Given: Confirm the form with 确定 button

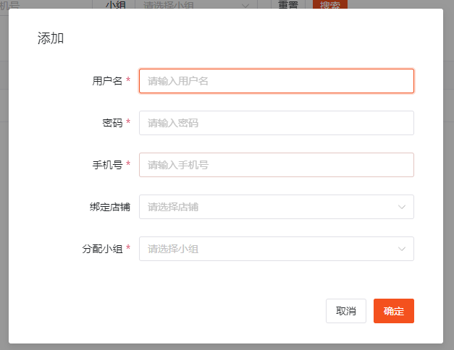Looking at the screenshot, I should (393, 311).
